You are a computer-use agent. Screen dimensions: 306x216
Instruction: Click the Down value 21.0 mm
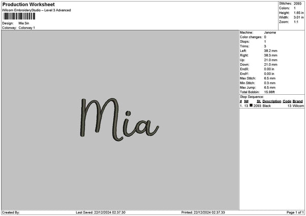pyautogui.click(x=270, y=65)
